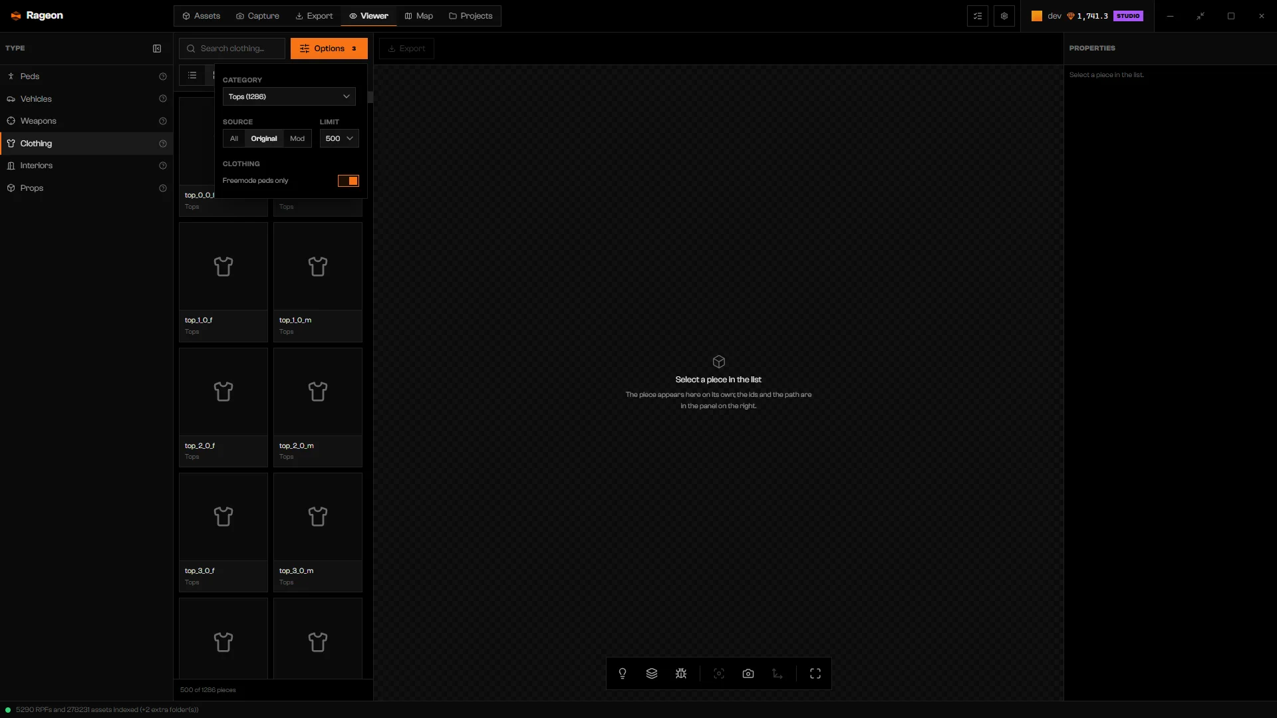1277x718 pixels.
Task: Select Vehicles in the type list
Action: 86,99
